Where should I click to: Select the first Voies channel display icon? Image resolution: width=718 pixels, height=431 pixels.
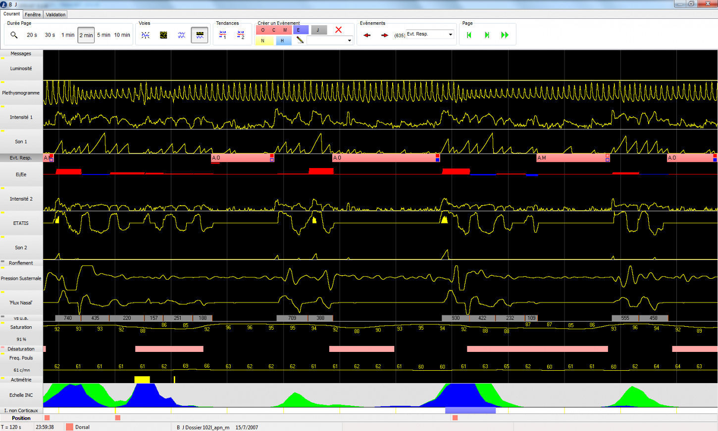(146, 35)
